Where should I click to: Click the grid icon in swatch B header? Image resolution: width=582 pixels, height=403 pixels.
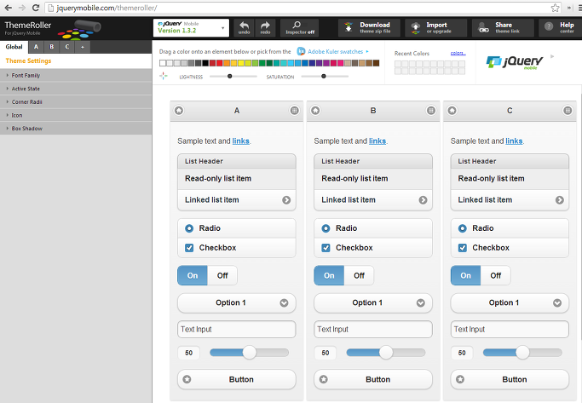click(431, 110)
